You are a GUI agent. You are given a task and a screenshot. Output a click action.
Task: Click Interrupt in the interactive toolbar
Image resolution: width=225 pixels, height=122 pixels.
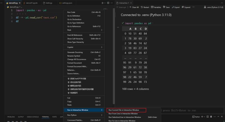tap(121, 7)
